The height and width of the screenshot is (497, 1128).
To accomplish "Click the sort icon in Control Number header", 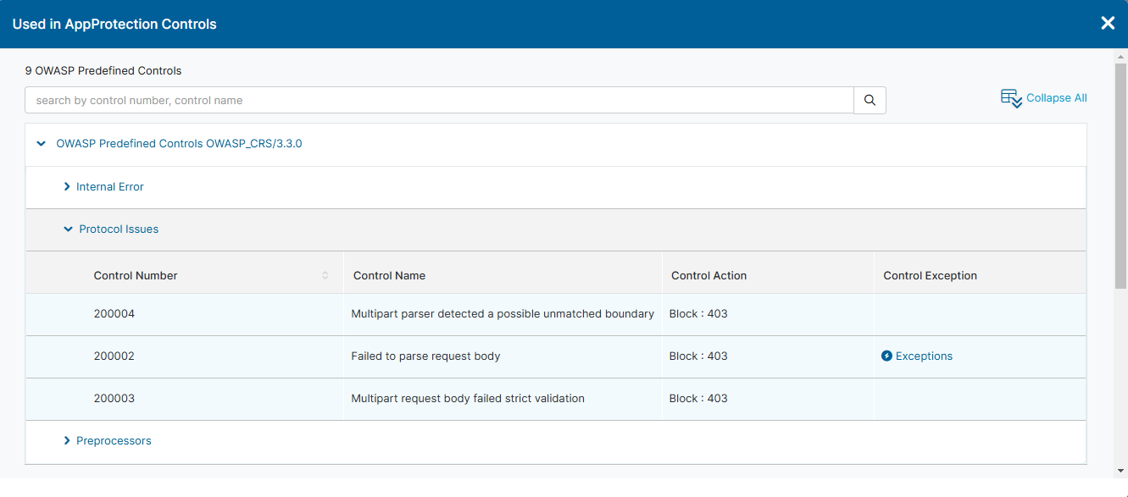I will (325, 275).
